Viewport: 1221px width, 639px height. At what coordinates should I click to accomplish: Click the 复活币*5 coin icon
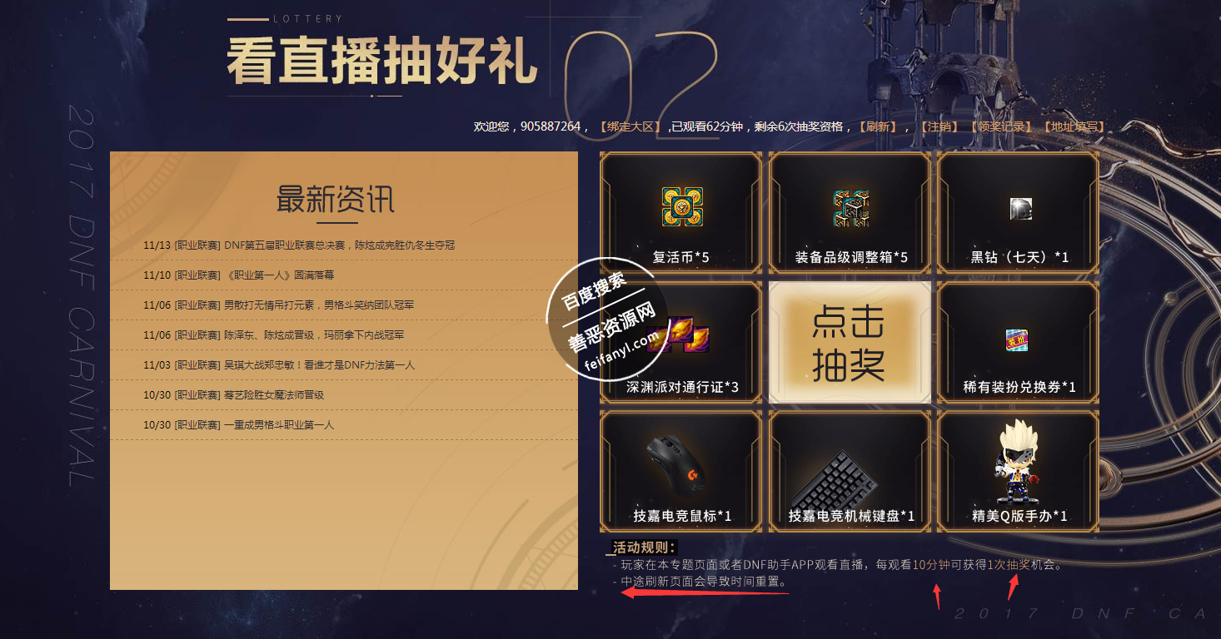point(682,207)
